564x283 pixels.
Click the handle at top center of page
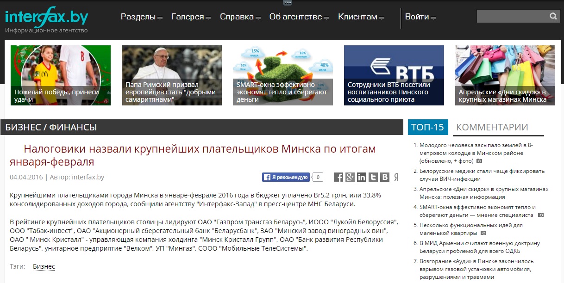click(287, 2)
